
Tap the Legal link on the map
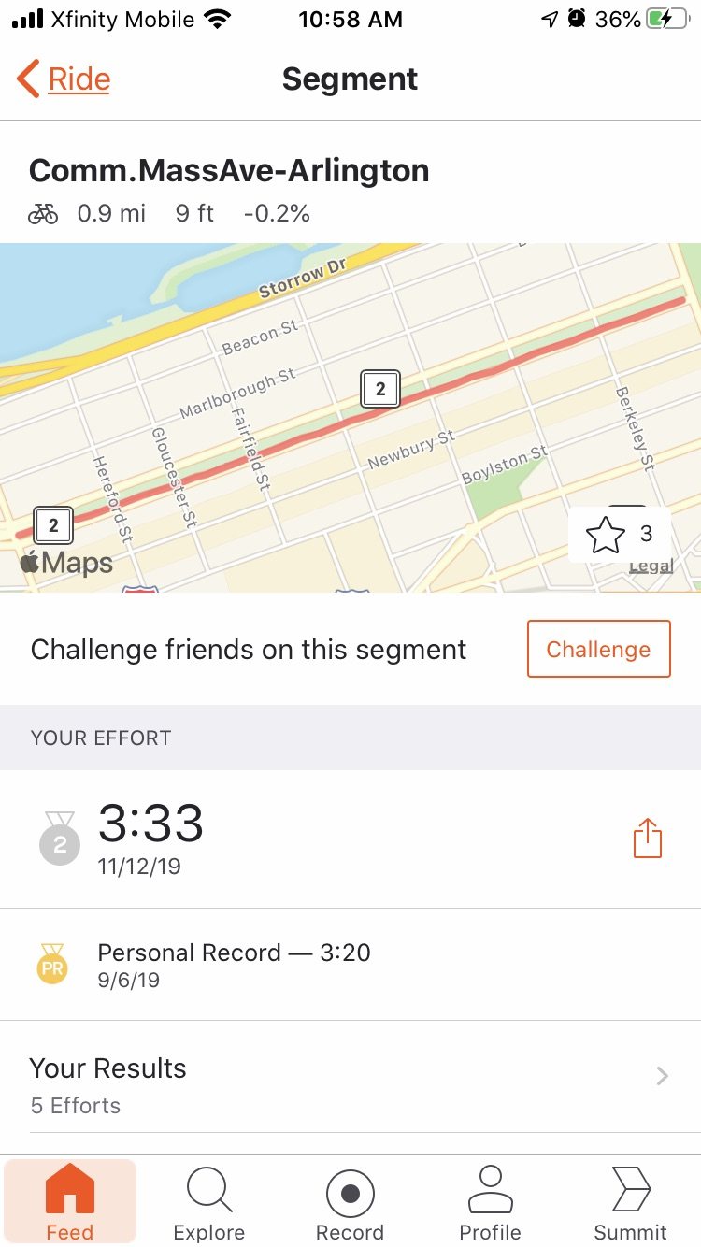(x=651, y=566)
